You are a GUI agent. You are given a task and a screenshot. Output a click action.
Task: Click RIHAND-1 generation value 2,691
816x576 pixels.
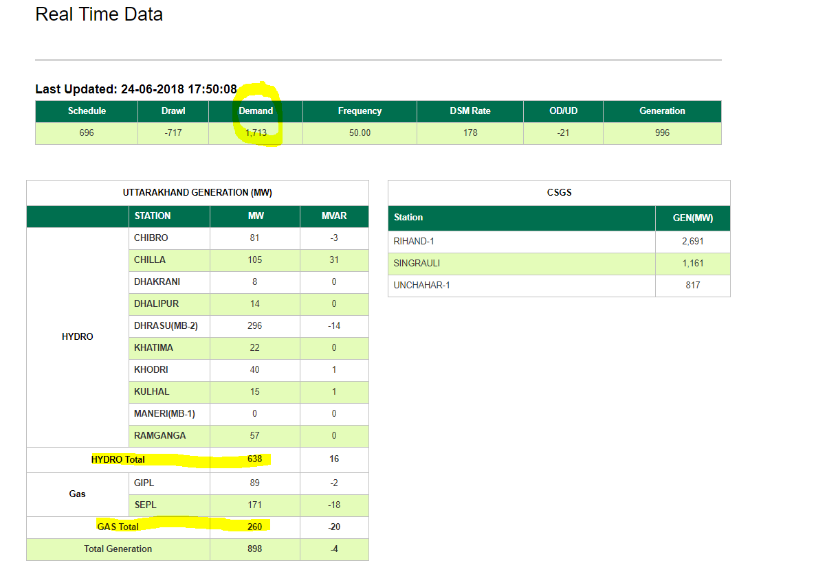693,242
